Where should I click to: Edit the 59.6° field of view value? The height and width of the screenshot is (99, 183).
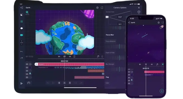[x=120, y=17]
